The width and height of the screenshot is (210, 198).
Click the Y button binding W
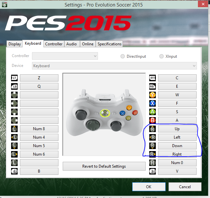coord(177,95)
